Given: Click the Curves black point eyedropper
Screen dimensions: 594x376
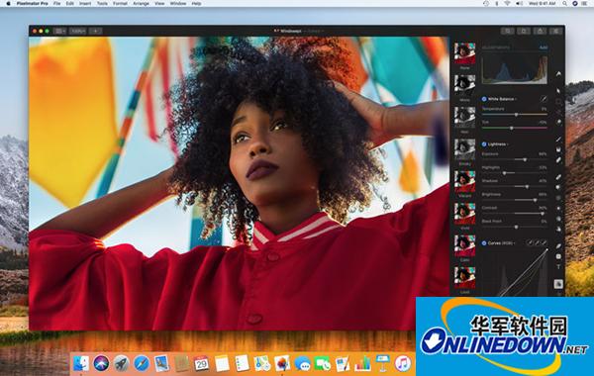Looking at the screenshot, I should pyautogui.click(x=530, y=242).
